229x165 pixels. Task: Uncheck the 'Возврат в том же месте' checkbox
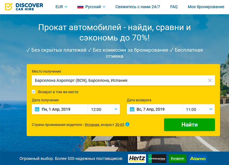coord(34,92)
